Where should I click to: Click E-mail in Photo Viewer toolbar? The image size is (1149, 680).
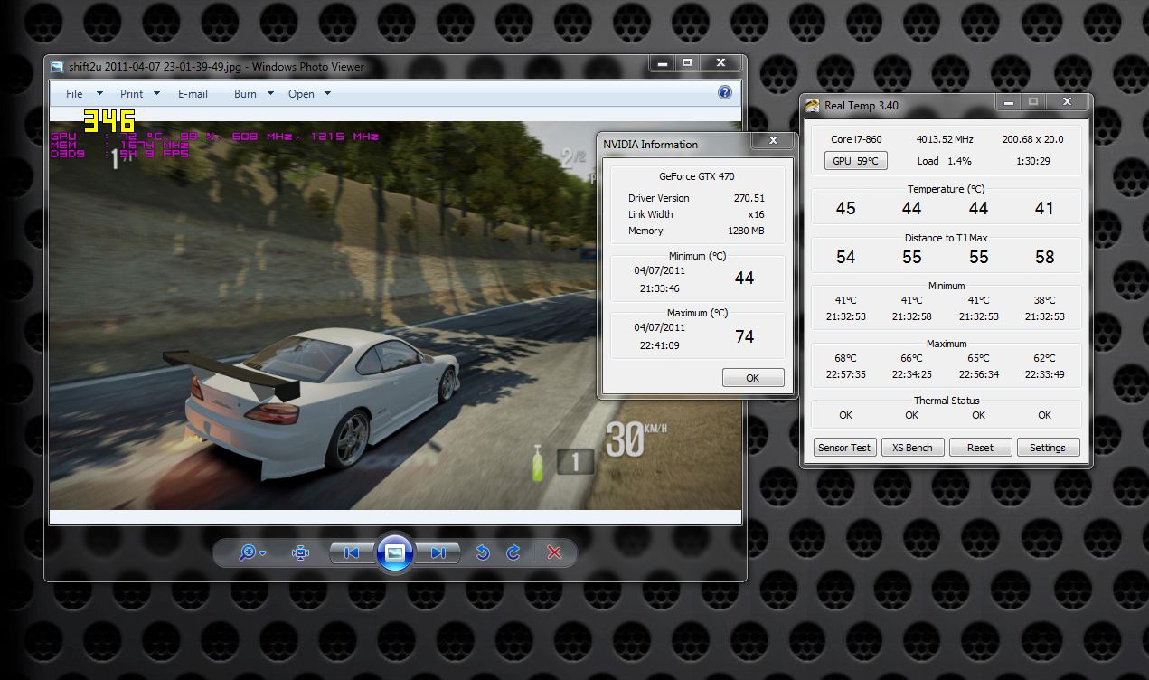click(193, 94)
